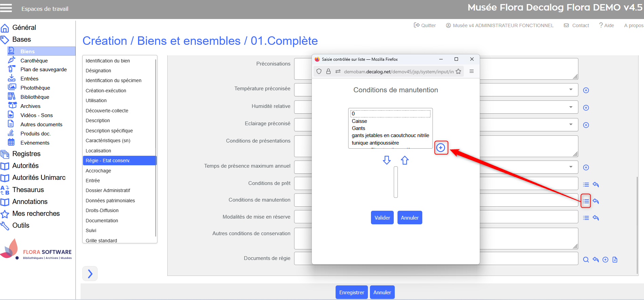Viewport: 644px width, 300px height.
Task: Open list icon for Conditions de manutention
Action: coord(586,201)
